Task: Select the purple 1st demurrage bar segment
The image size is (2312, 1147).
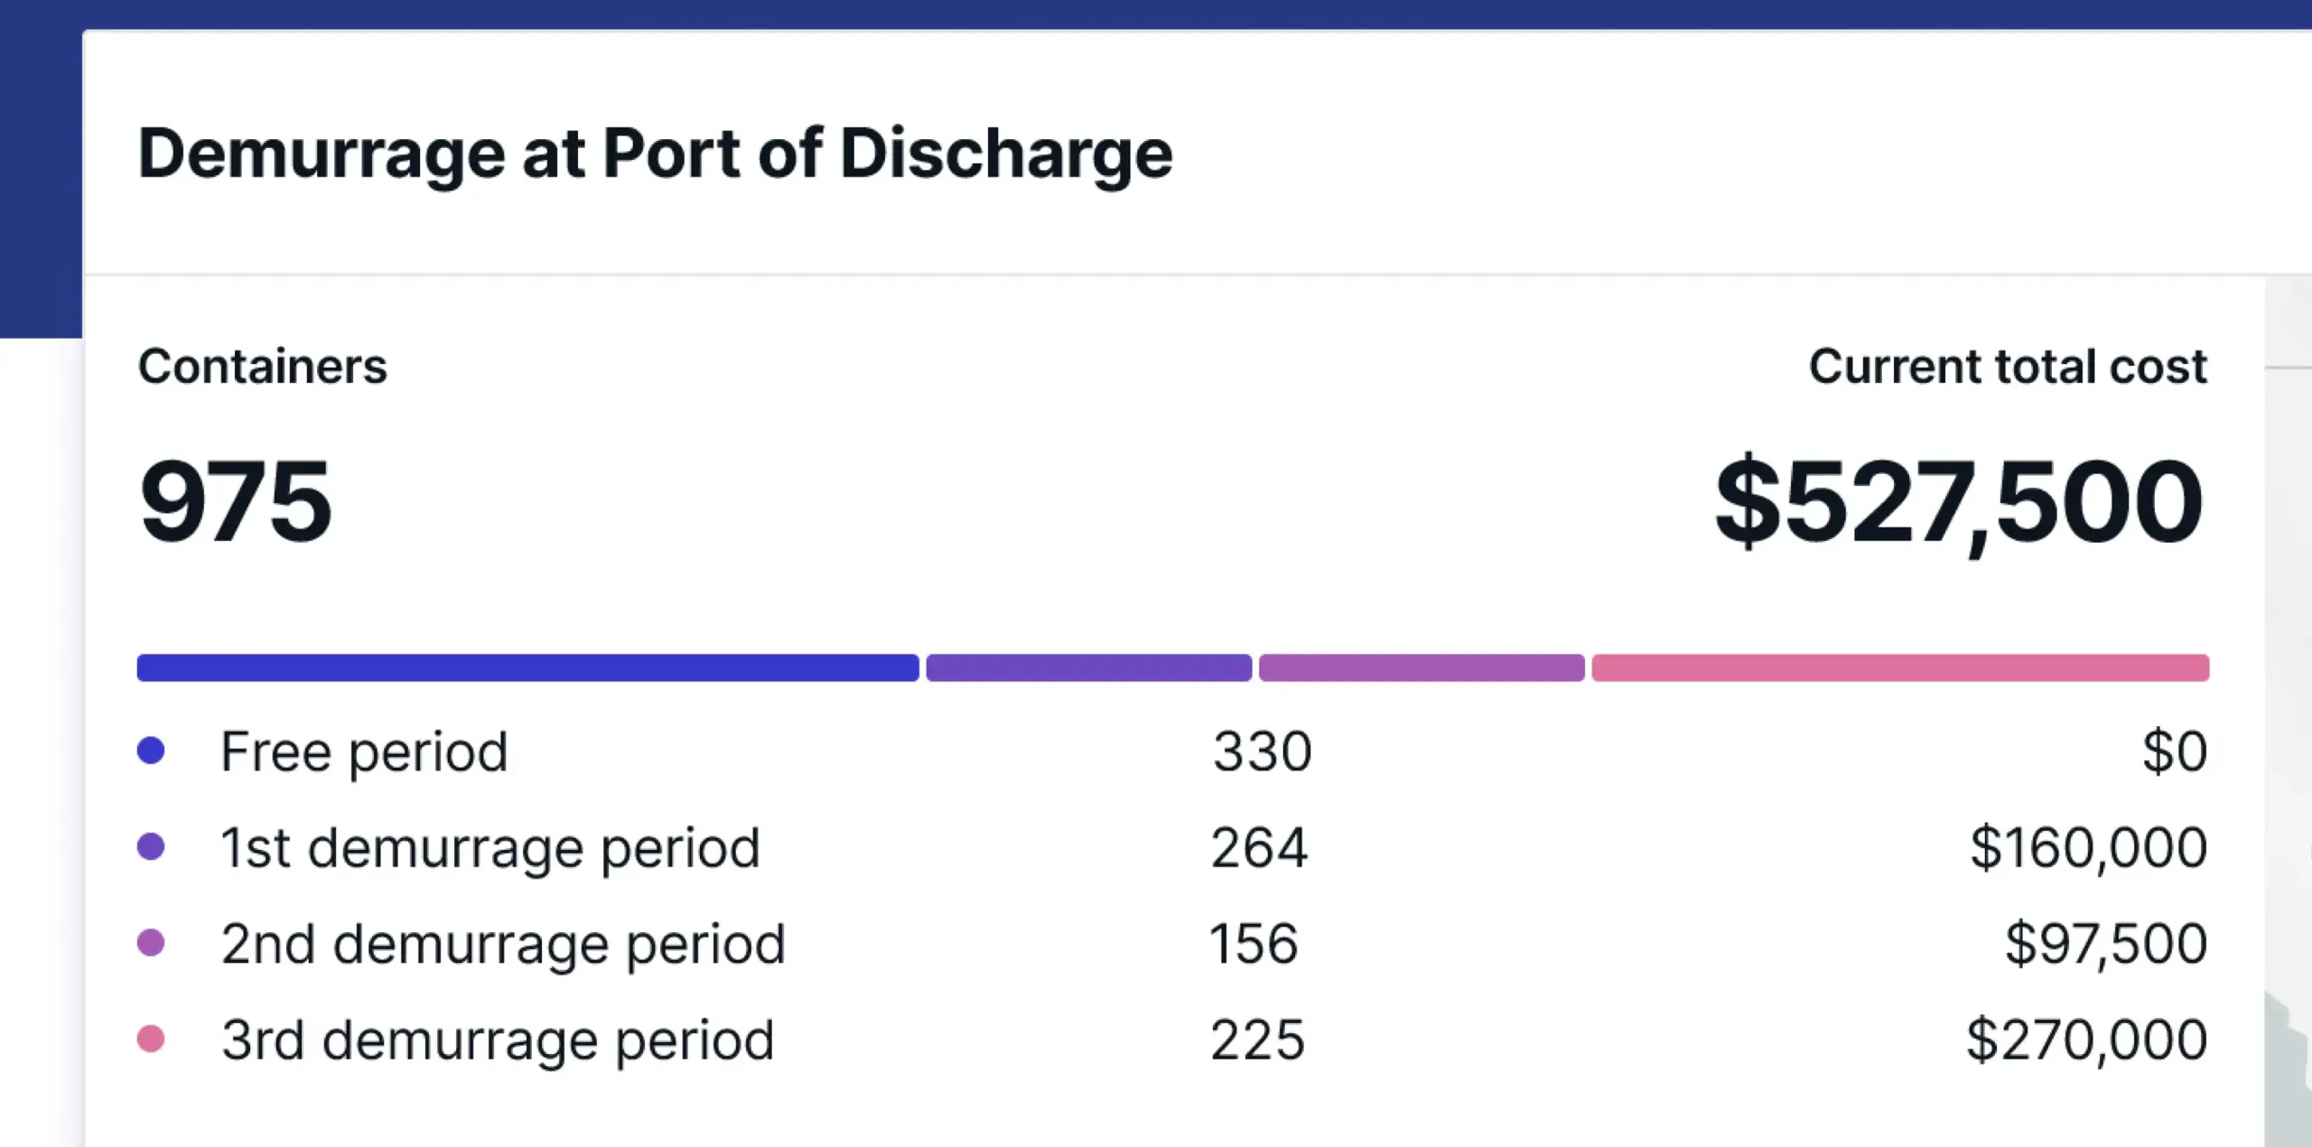Action: coord(1088,667)
